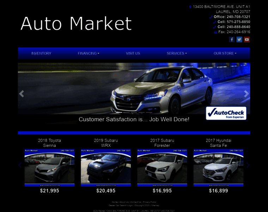Open the Facebook page icon
The image size is (268, 212).
point(232,40)
